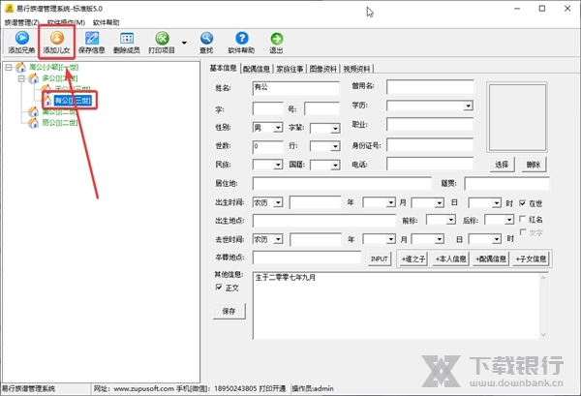Open the 民族 dropdown

[278, 165]
